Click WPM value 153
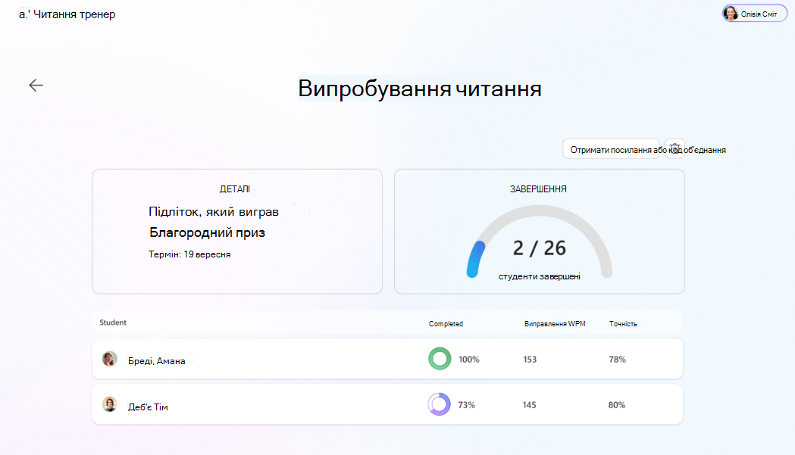The image size is (795, 455). click(x=530, y=360)
